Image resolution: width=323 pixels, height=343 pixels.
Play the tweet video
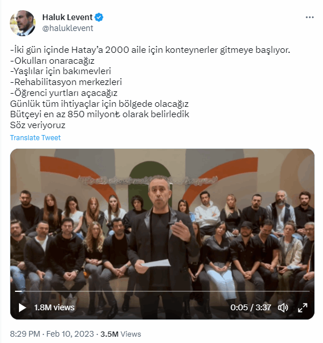tap(22, 307)
